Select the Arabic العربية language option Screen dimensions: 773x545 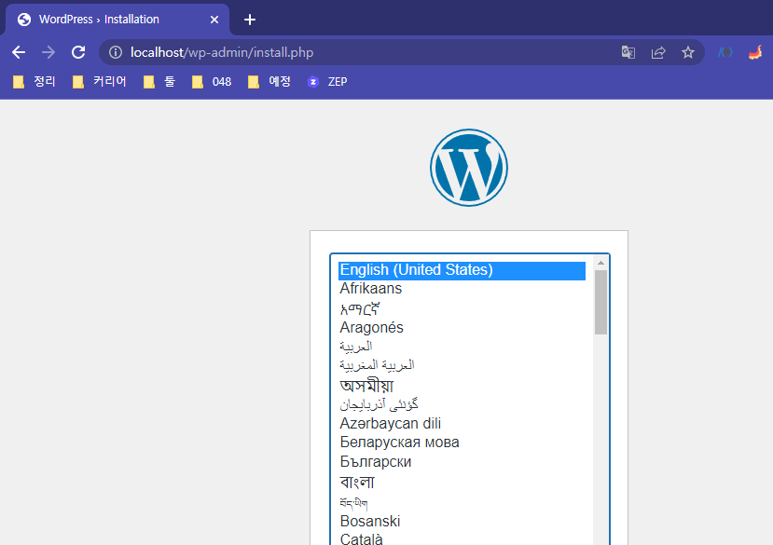point(462,347)
